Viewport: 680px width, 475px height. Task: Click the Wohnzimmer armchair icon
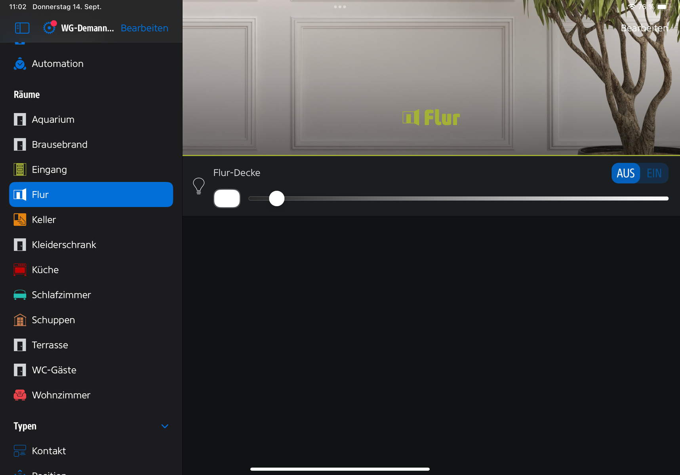(20, 395)
